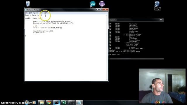Open Notepad's Help menu
Viewport: 187px width, 105px height.
pos(46,13)
